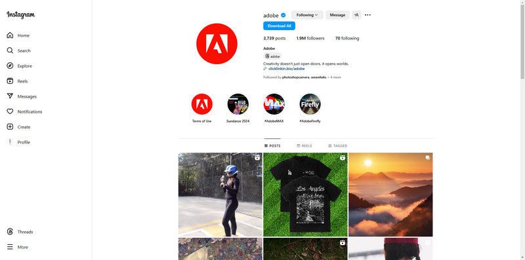Open the three-dot options menu

(367, 14)
